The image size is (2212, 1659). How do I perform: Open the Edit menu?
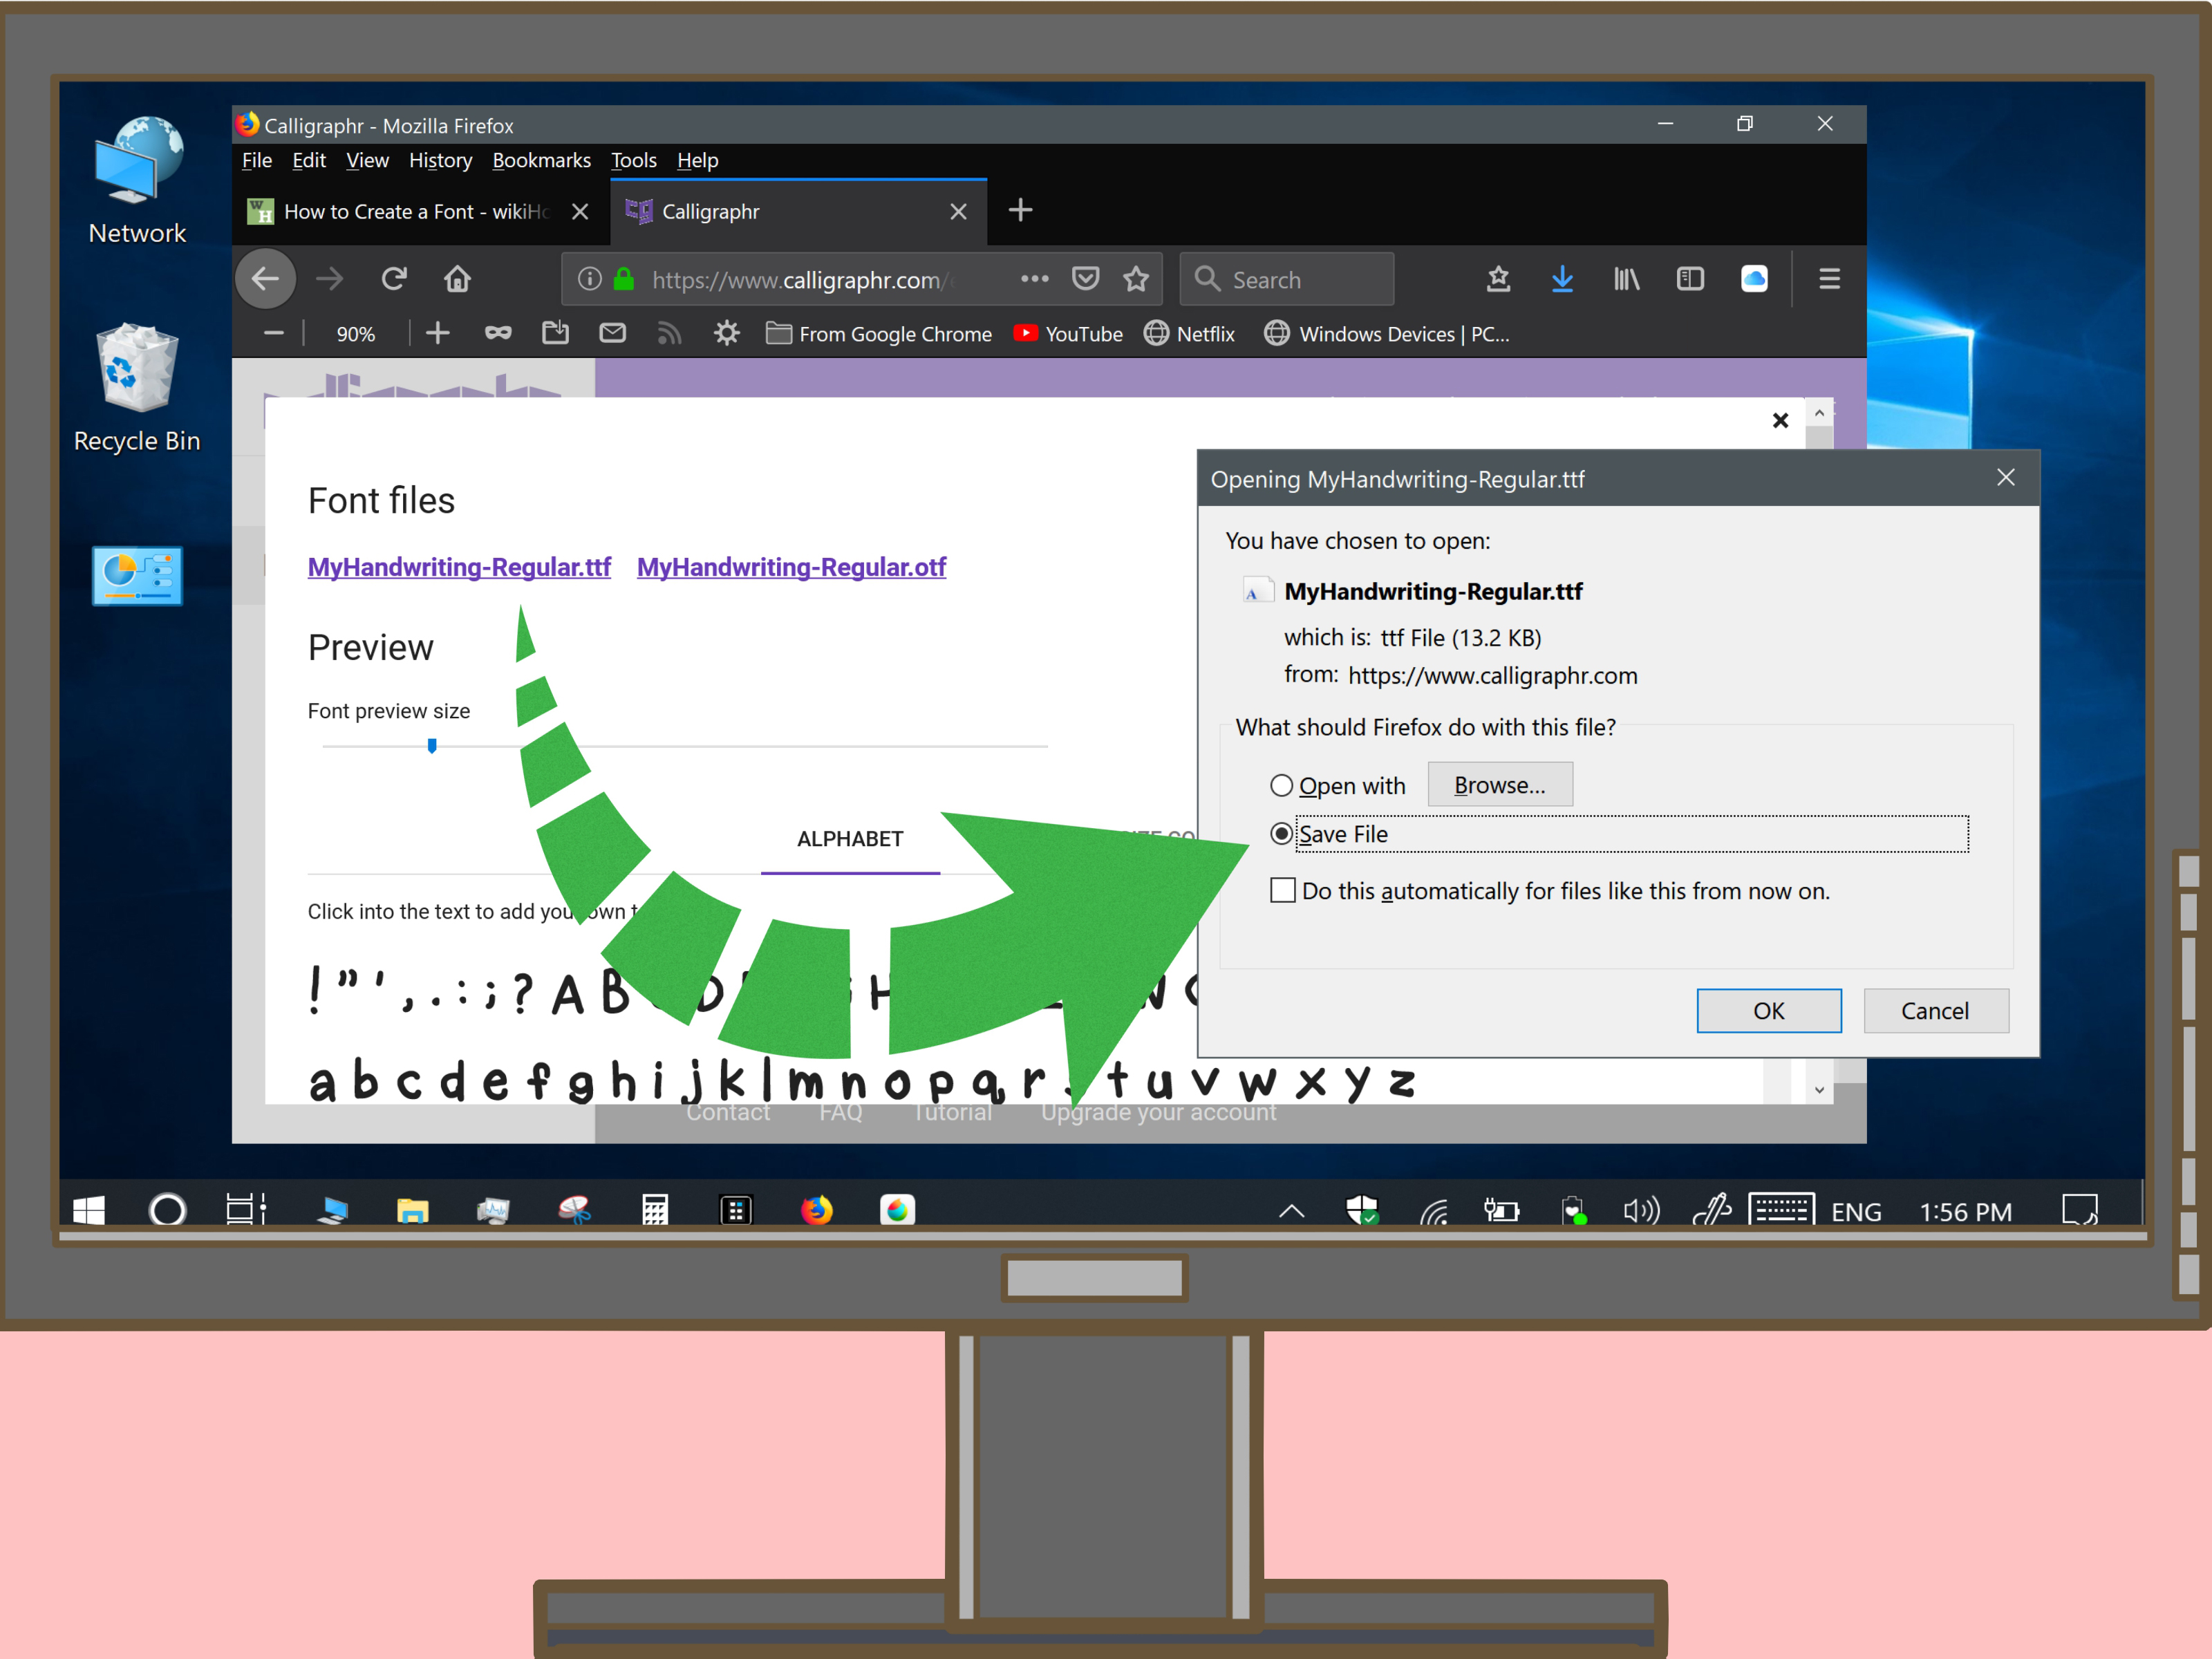click(309, 160)
